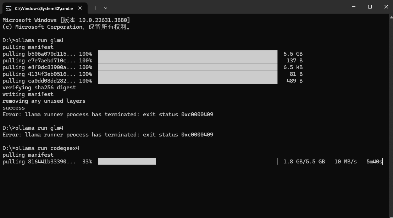Click the 816441b33390 33% progress bar

(127, 161)
